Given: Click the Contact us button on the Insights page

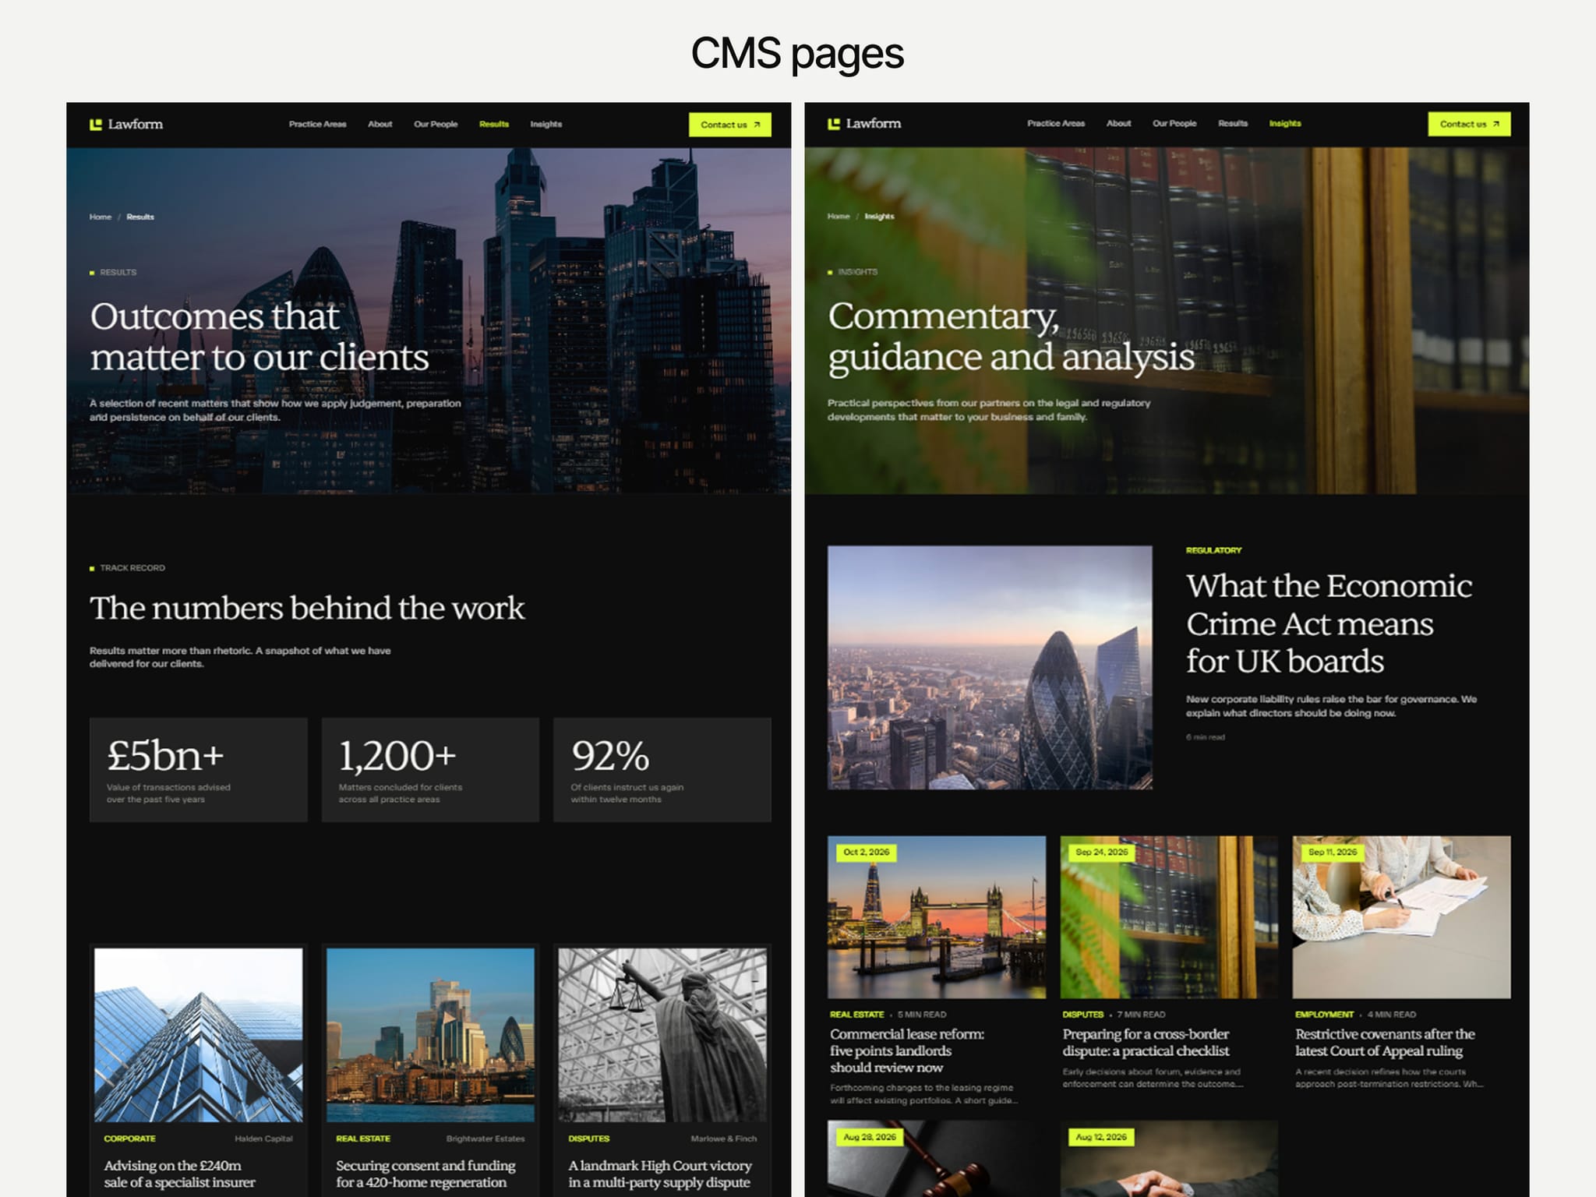Looking at the screenshot, I should pyautogui.click(x=1469, y=124).
